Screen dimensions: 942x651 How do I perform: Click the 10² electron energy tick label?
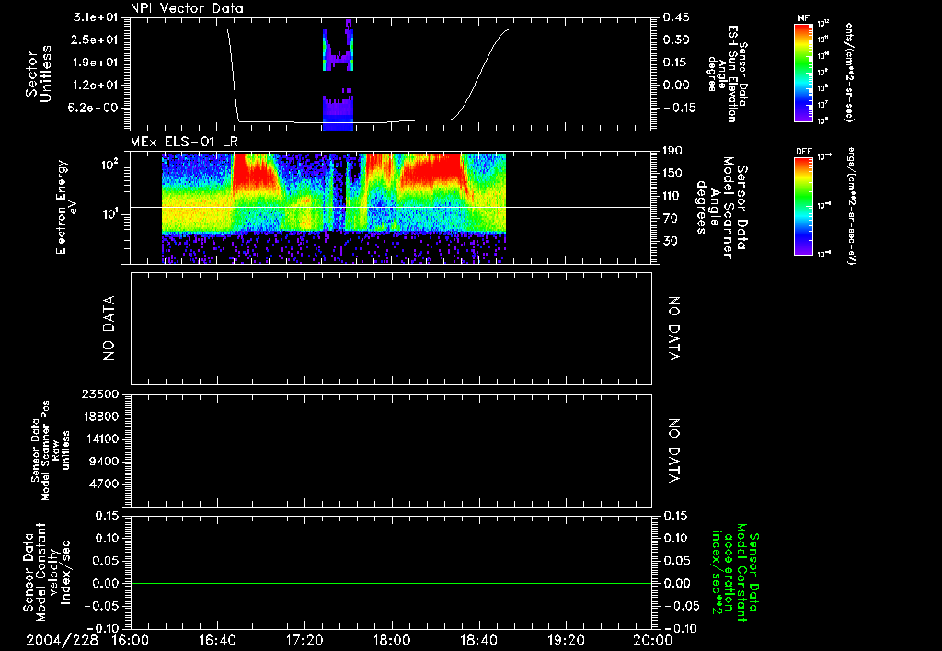pyautogui.click(x=109, y=165)
